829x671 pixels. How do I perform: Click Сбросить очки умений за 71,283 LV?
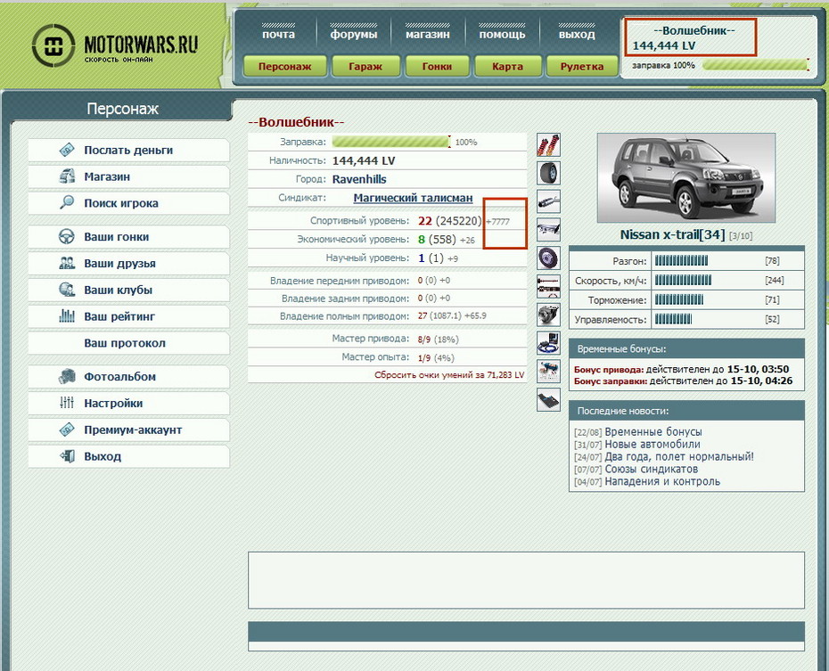pyautogui.click(x=449, y=374)
